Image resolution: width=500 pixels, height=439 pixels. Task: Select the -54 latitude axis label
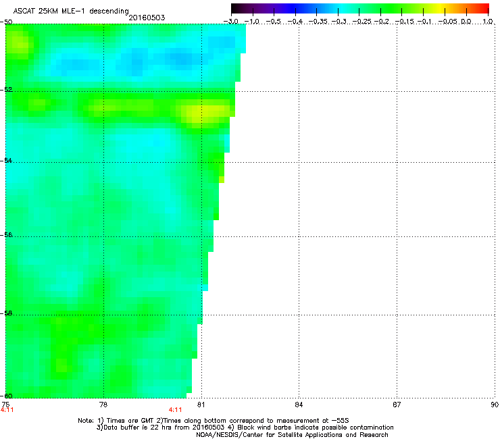coord(6,160)
